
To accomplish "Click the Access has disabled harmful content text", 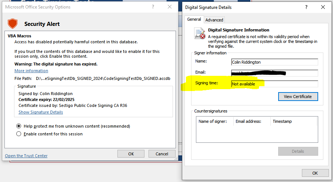I will pyautogui.click(x=76, y=42).
